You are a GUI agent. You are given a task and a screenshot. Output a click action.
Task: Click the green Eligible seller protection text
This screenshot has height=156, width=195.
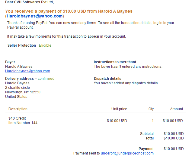pos(45,45)
